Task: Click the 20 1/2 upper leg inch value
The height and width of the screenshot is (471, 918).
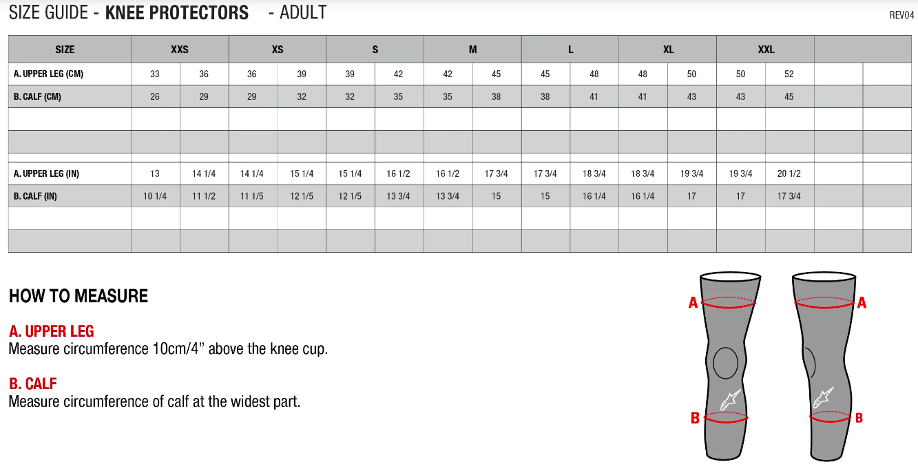Action: (789, 174)
